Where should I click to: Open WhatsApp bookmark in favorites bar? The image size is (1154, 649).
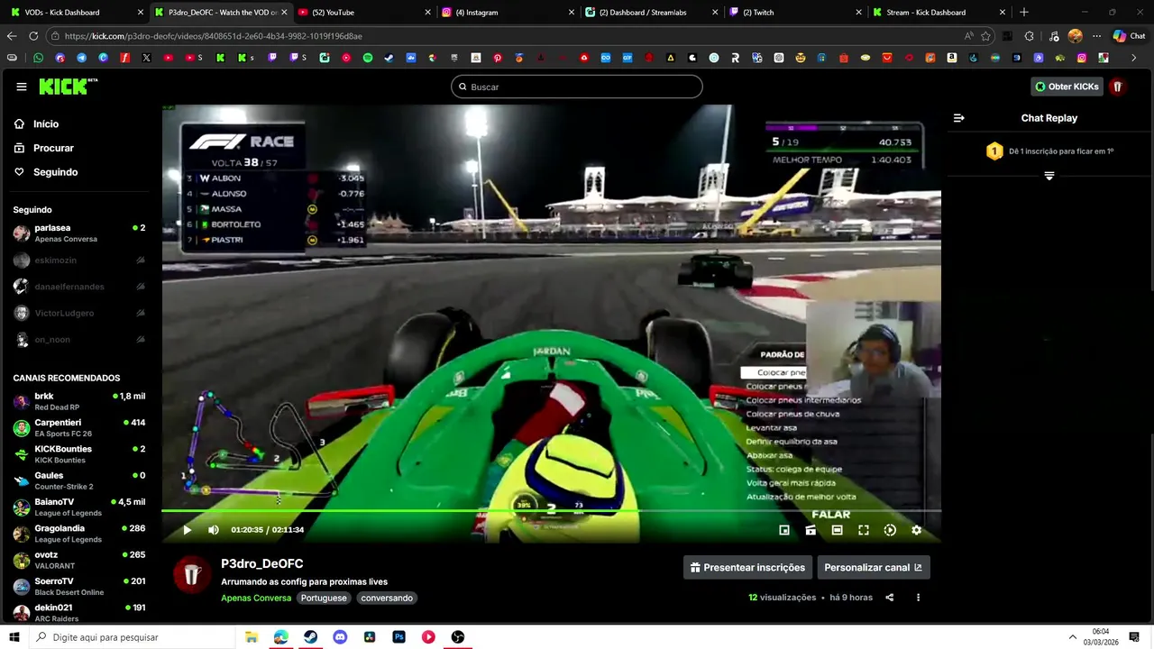click(38, 58)
